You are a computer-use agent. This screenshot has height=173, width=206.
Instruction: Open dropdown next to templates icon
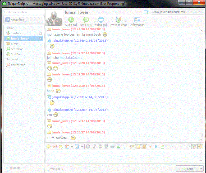click(82, 147)
